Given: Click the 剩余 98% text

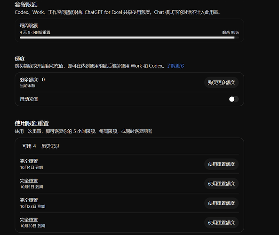Looking at the screenshot, I should point(231,32).
